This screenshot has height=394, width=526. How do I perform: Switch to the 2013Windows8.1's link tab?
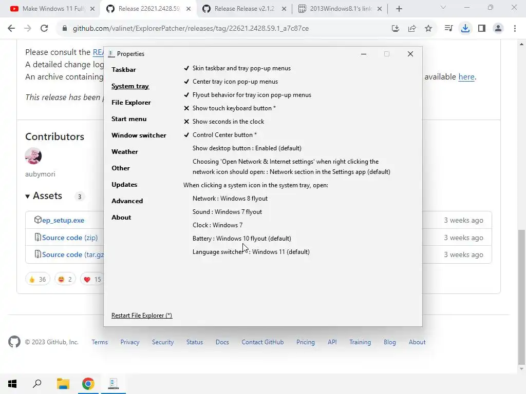click(340, 9)
